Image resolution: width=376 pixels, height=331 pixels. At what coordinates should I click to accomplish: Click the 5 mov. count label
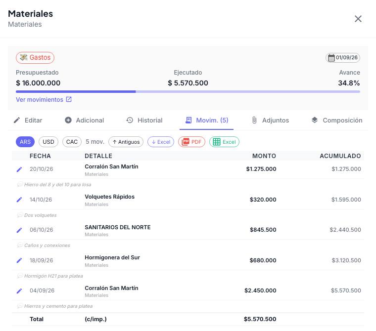click(95, 142)
